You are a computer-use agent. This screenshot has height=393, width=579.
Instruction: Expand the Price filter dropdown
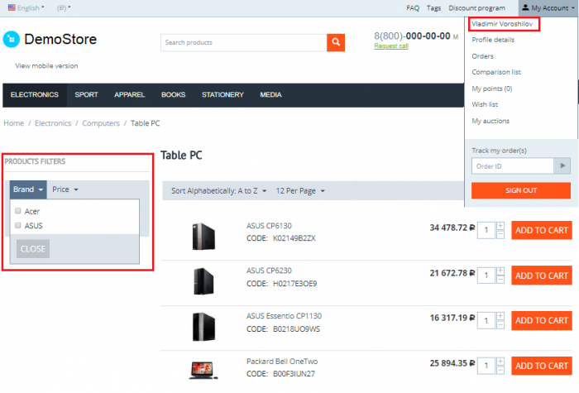(65, 189)
